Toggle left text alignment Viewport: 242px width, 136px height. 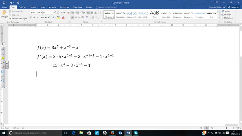pos(73,18)
